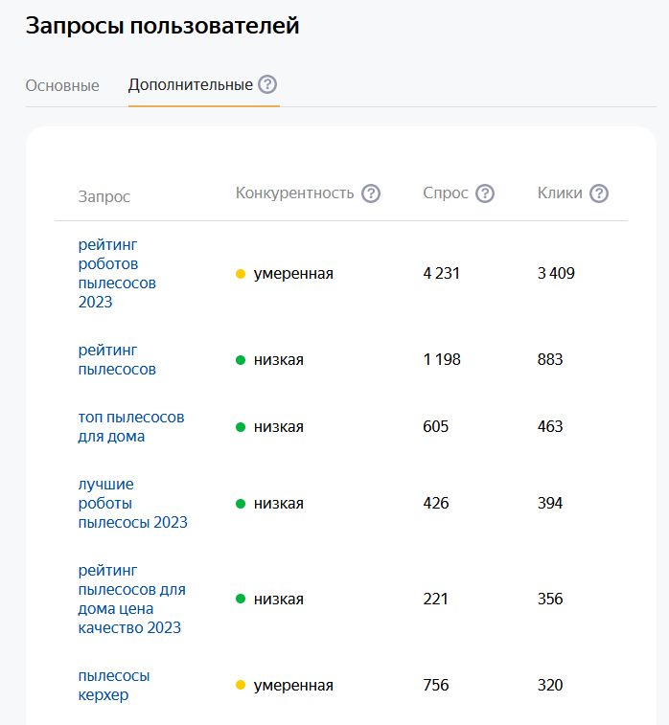Screen dimensions: 669x725
Task: Click the demand value 221
Action: click(x=435, y=599)
